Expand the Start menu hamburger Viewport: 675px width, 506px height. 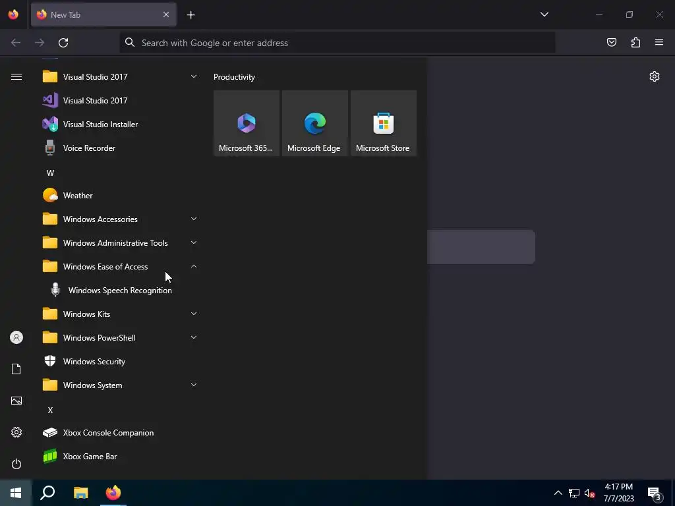click(x=16, y=77)
